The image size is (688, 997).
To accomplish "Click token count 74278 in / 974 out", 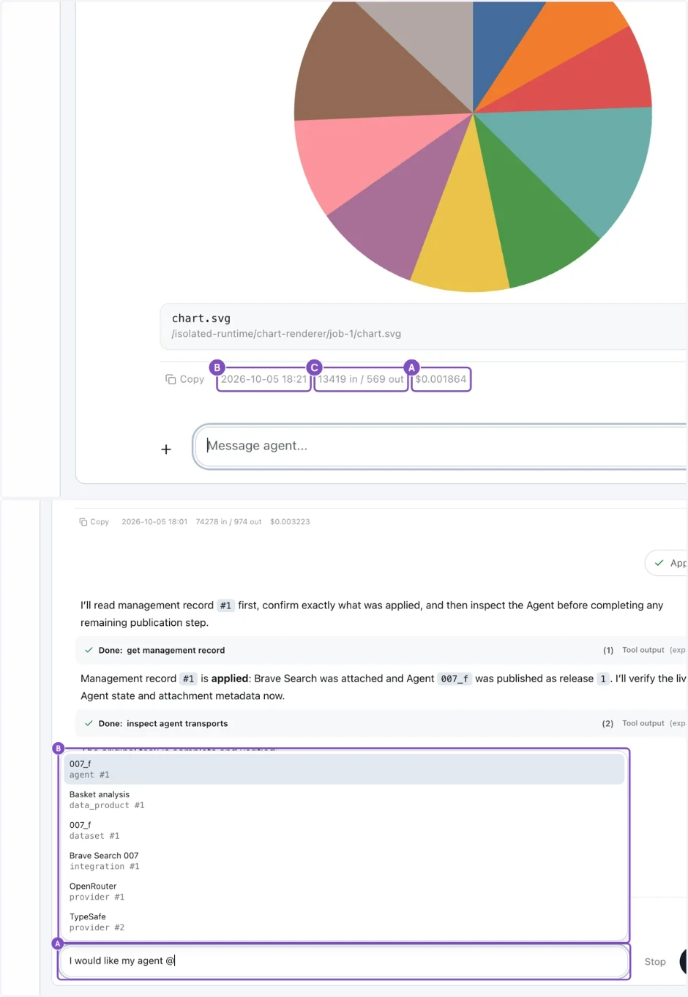I will [228, 522].
